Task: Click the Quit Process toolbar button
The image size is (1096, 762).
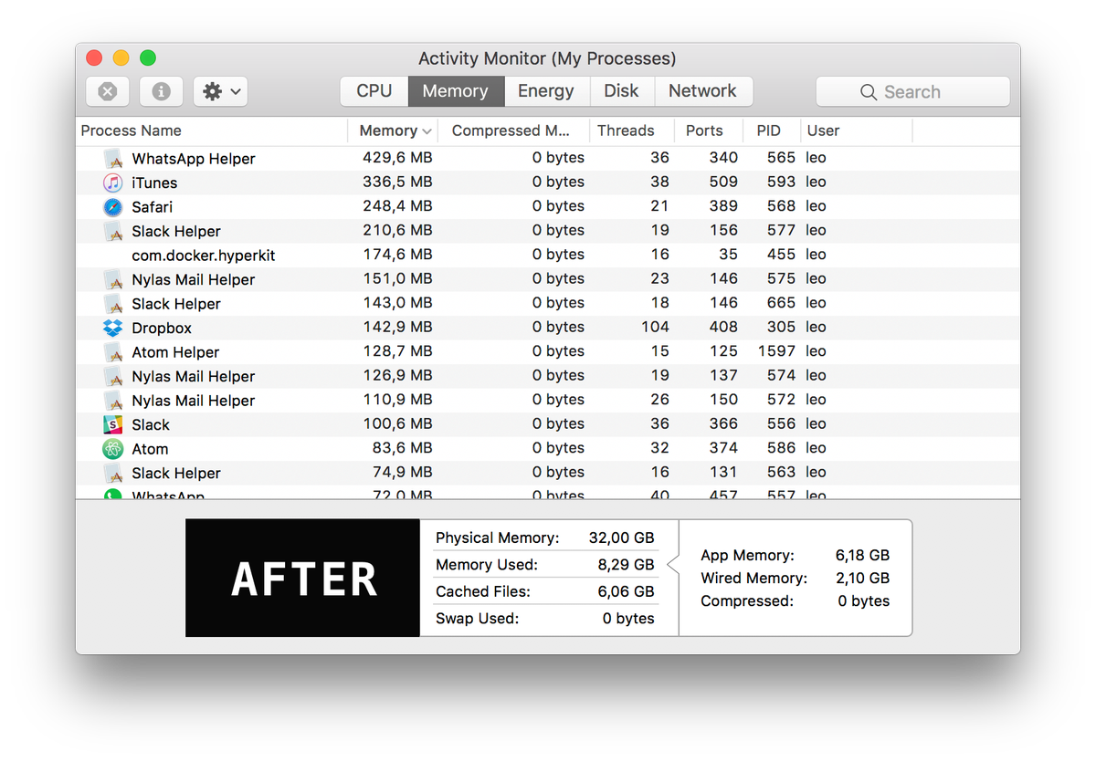Action: click(108, 91)
